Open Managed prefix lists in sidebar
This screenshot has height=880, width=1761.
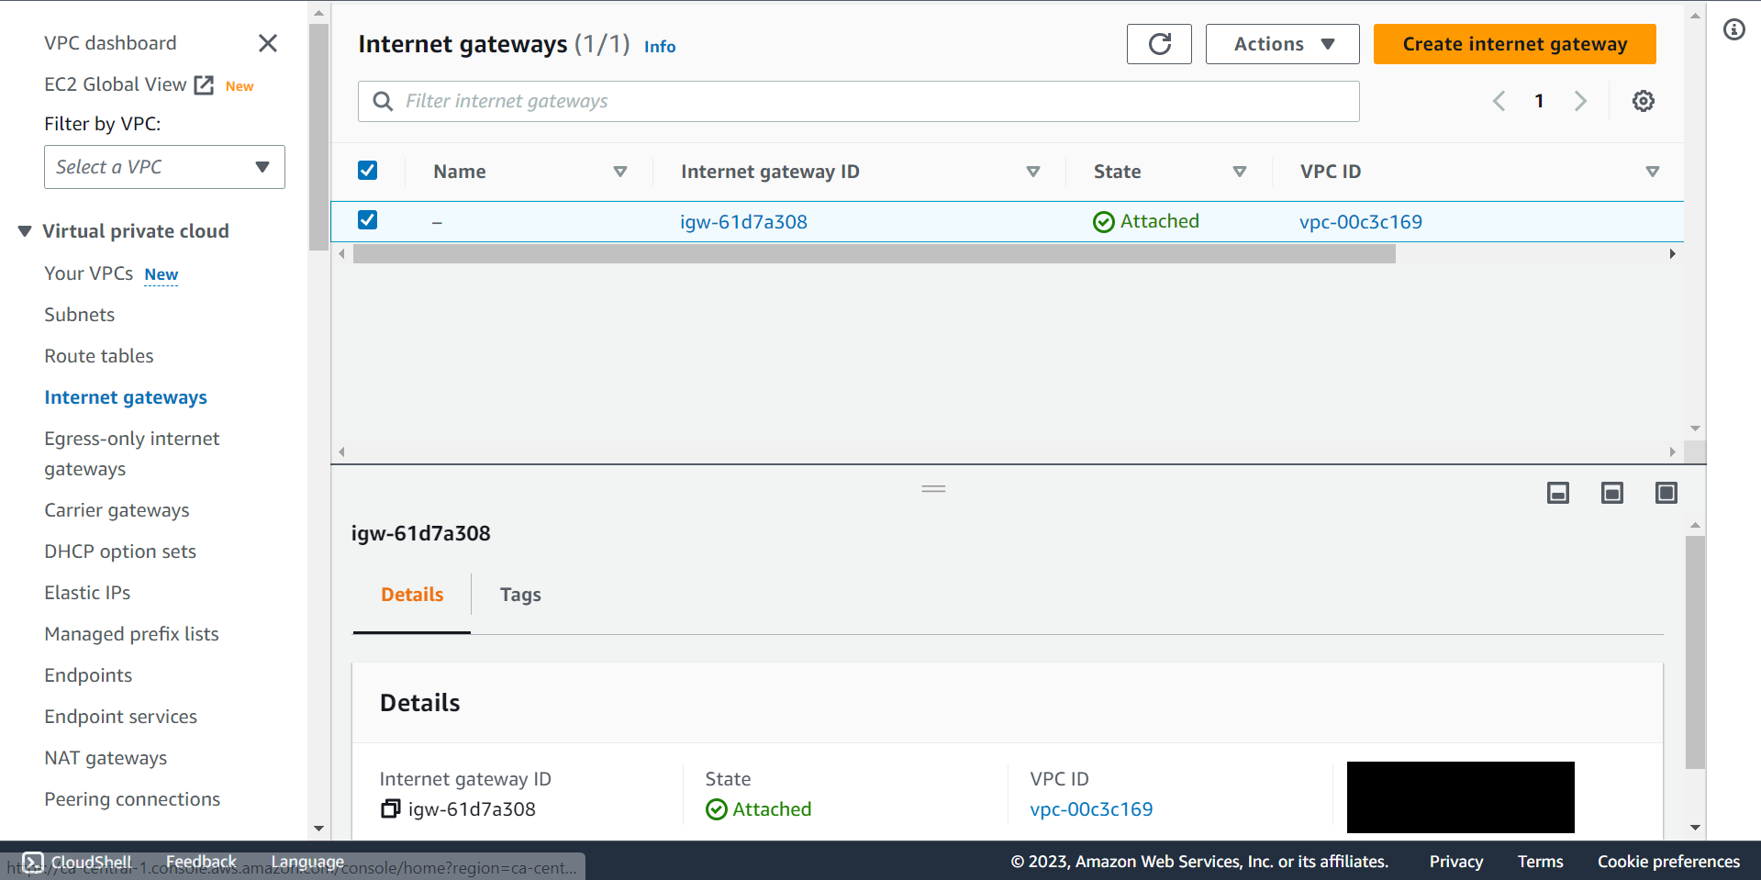pyautogui.click(x=131, y=634)
